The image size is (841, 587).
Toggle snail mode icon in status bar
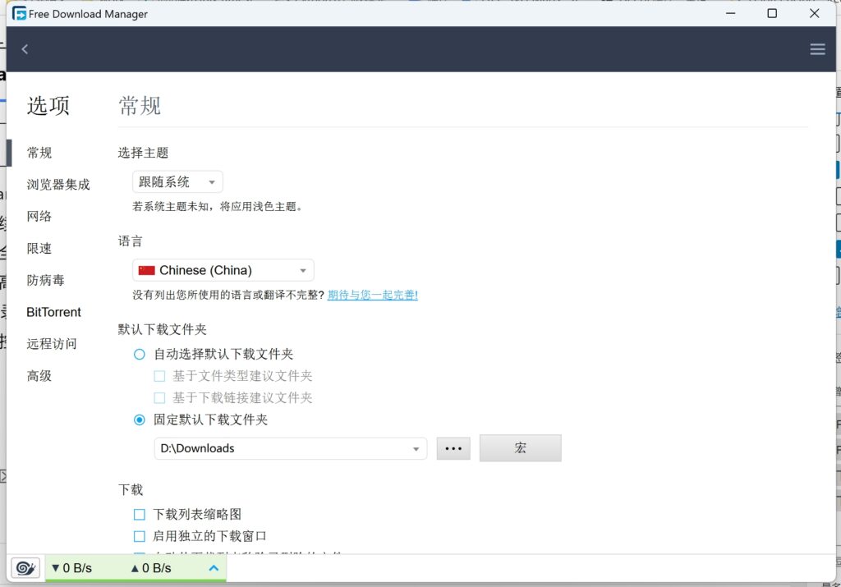pos(25,567)
